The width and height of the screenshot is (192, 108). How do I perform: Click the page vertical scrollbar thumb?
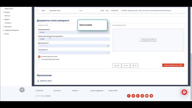191,76
